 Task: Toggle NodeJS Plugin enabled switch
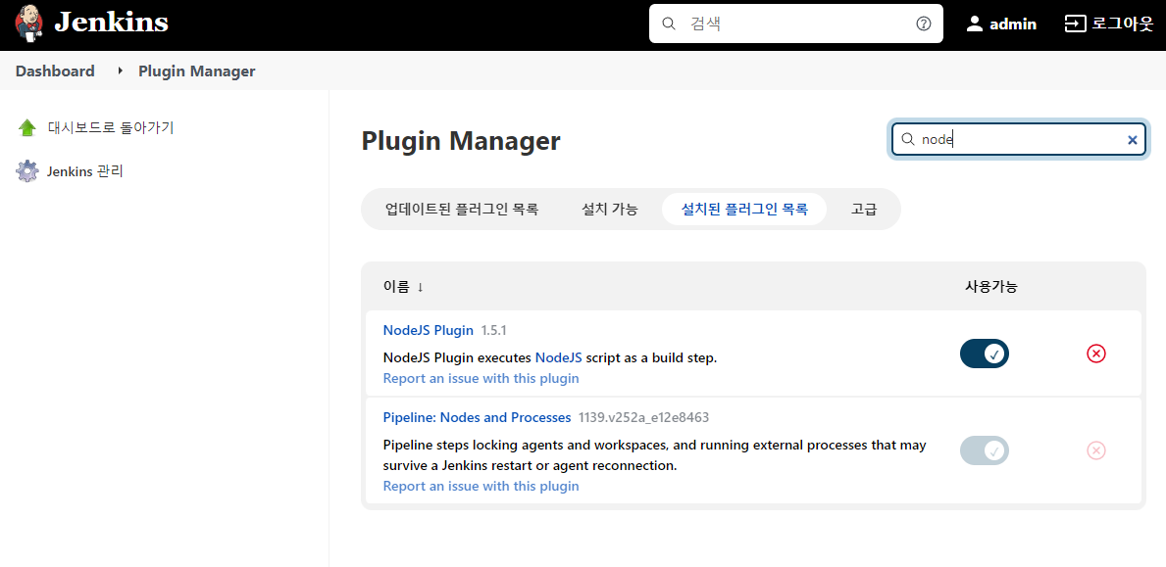[x=985, y=354]
